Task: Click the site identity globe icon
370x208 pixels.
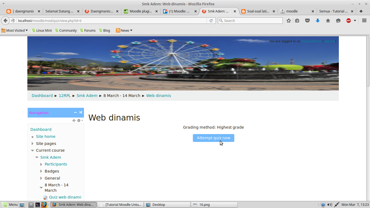Action: (13, 21)
